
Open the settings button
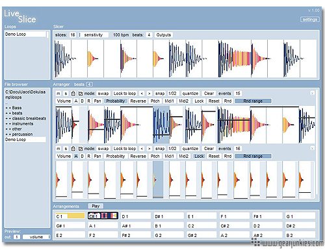point(310,19)
